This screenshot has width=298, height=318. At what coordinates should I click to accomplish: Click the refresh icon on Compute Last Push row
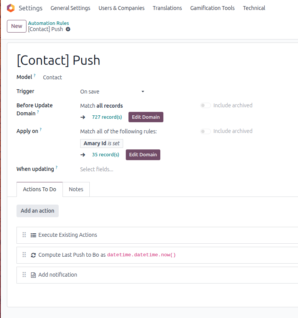pos(33,255)
